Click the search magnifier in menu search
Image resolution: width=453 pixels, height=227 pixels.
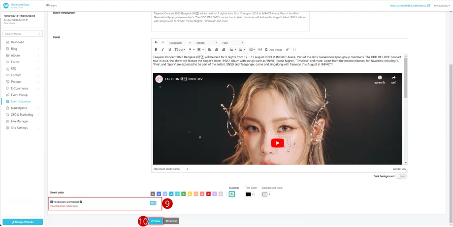(x=39, y=34)
